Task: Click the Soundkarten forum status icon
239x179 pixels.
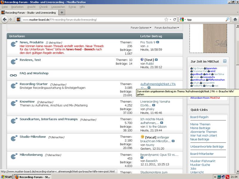Action: pyautogui.click(x=14, y=121)
